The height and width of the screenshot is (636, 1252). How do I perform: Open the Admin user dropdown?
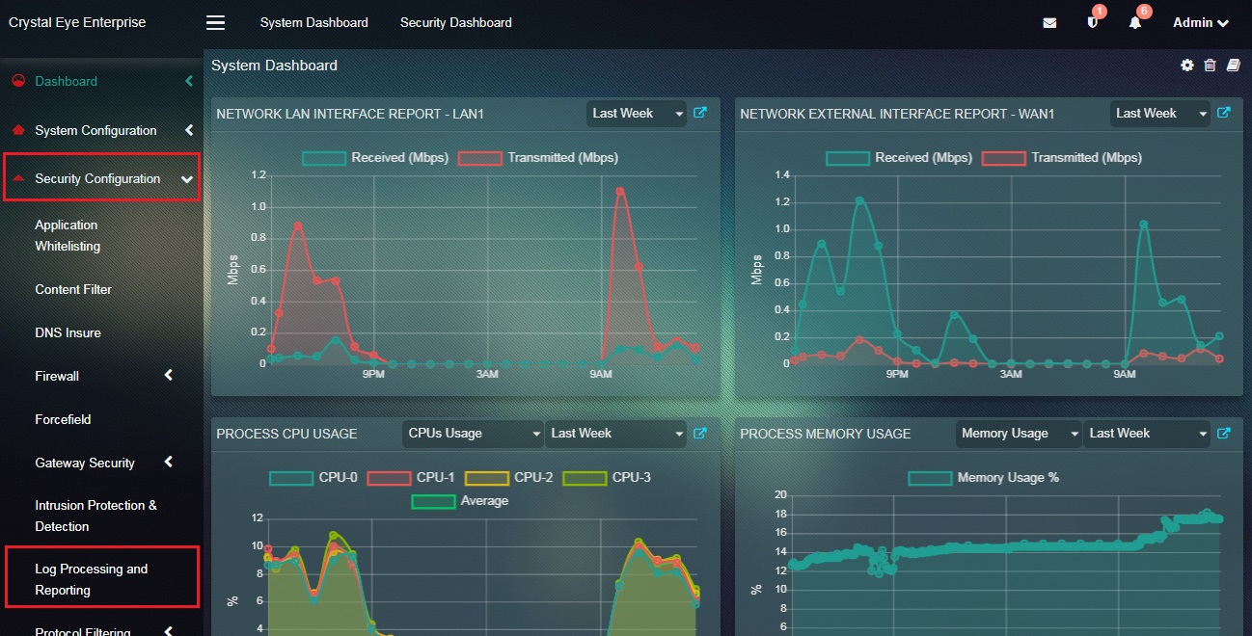pos(1200,23)
